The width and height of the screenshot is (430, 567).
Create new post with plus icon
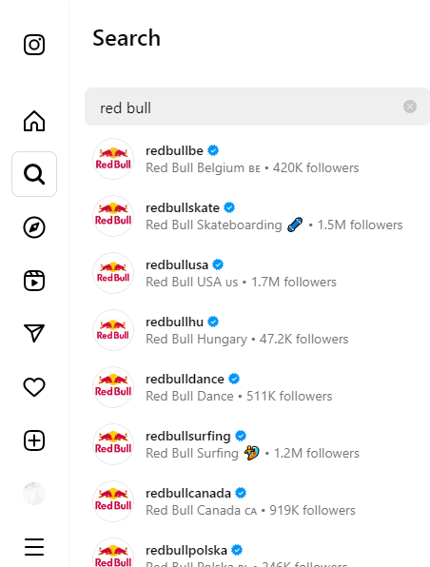[34, 440]
